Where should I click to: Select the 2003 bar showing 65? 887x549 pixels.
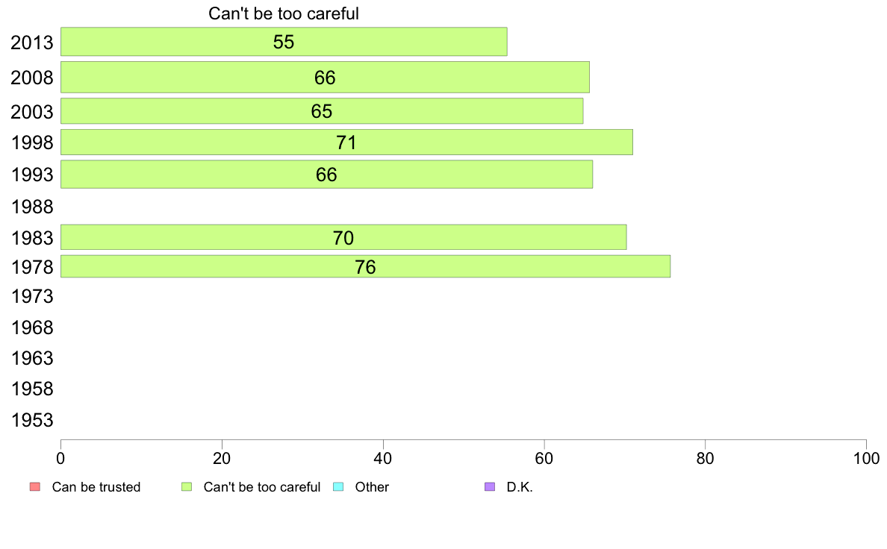322,111
